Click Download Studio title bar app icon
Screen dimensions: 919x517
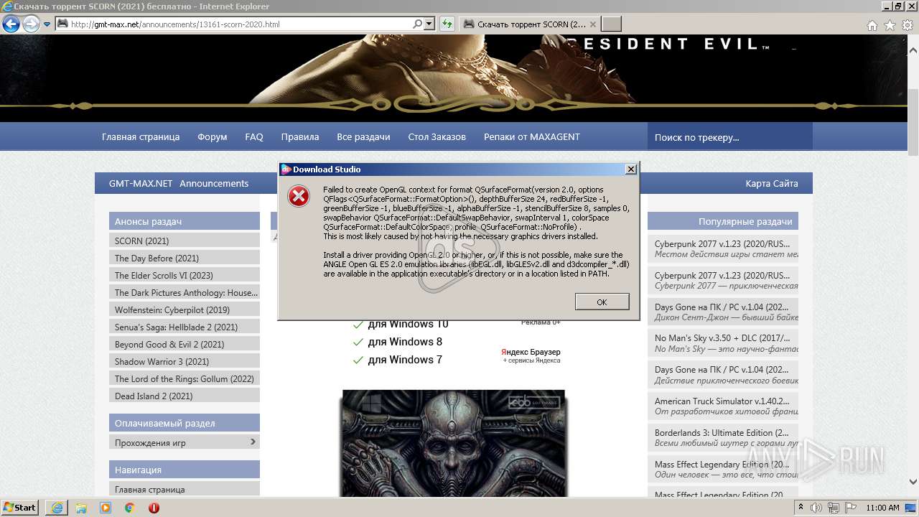[x=286, y=169]
